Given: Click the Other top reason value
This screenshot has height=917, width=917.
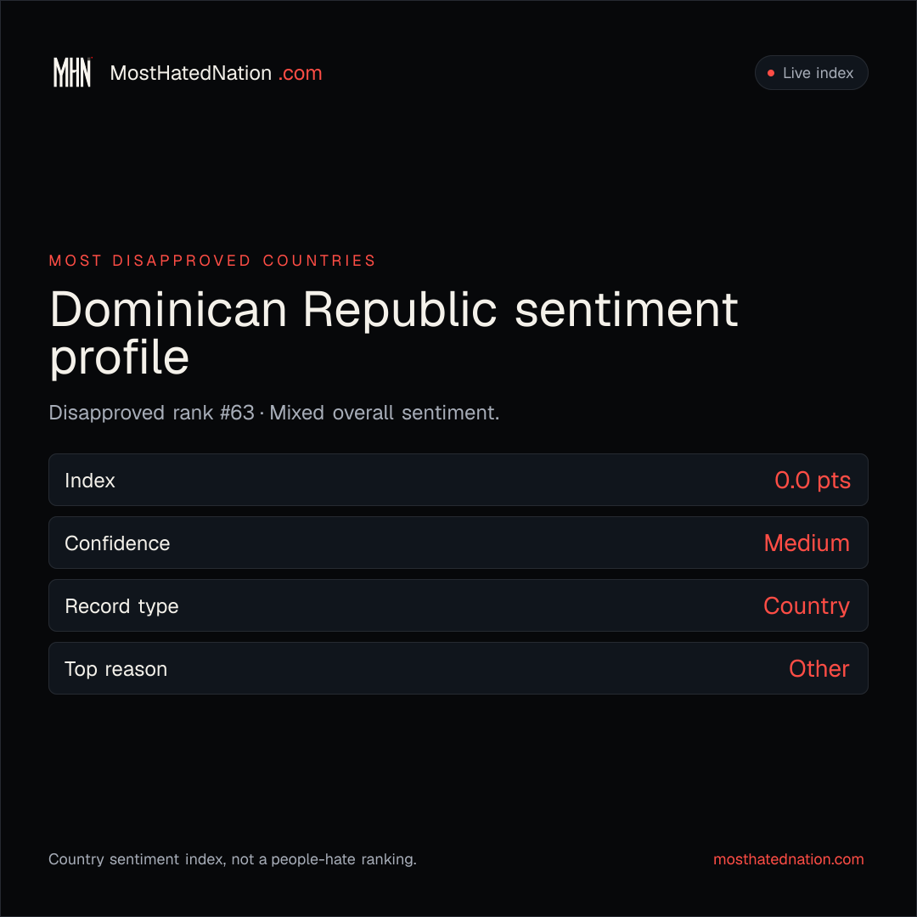Looking at the screenshot, I should [x=819, y=668].
